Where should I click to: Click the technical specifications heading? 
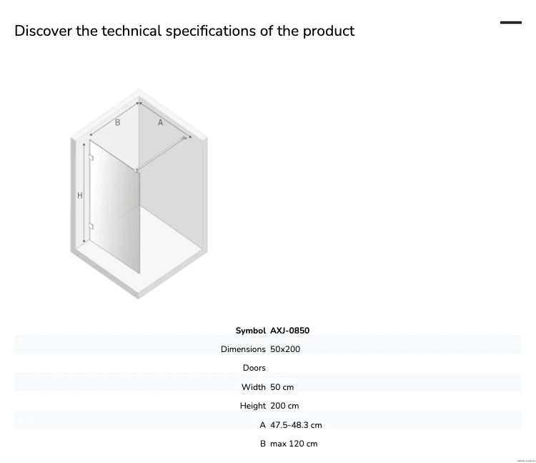click(x=184, y=31)
